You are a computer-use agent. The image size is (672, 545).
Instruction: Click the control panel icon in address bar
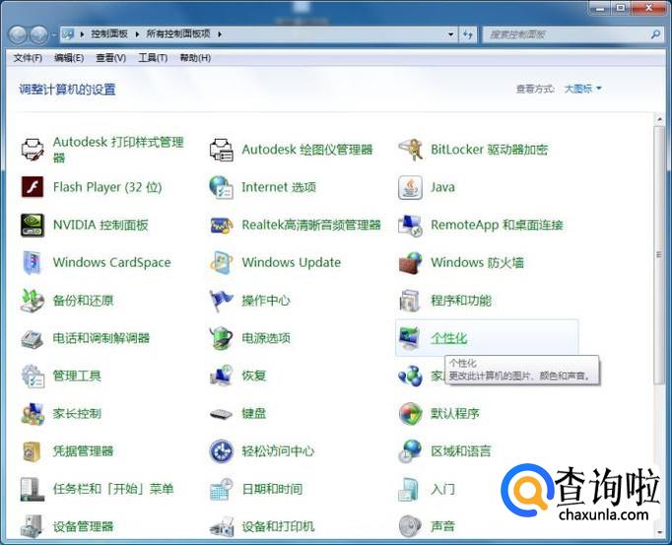coord(68,34)
